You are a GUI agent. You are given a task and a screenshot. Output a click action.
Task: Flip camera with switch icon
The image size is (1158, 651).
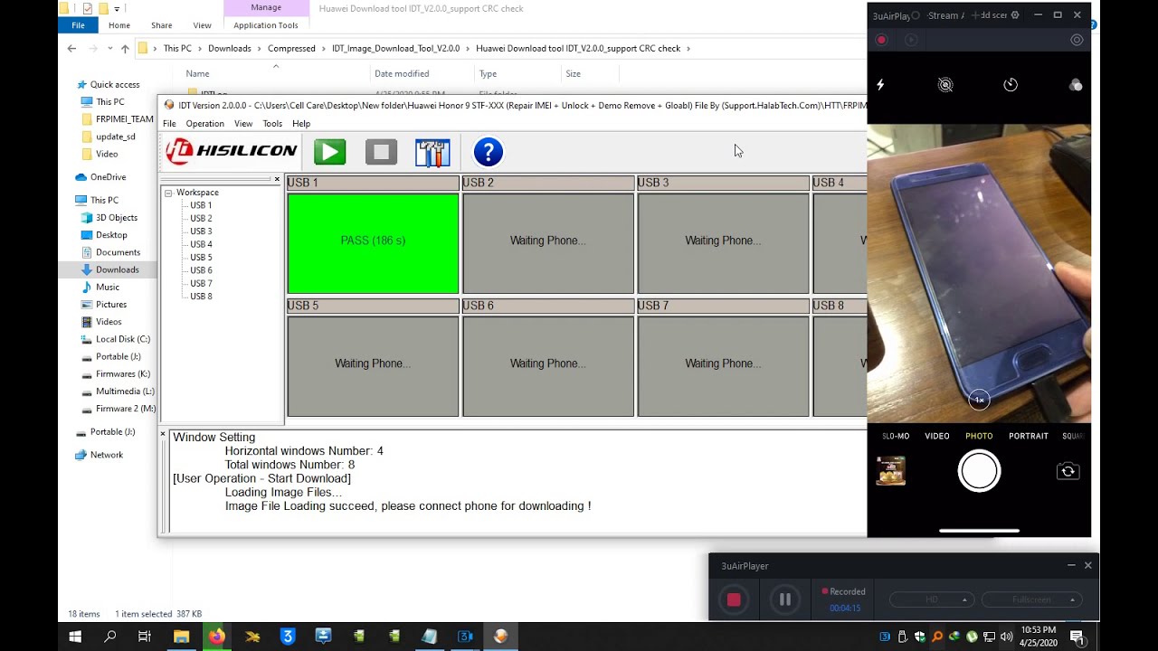pos(1068,471)
